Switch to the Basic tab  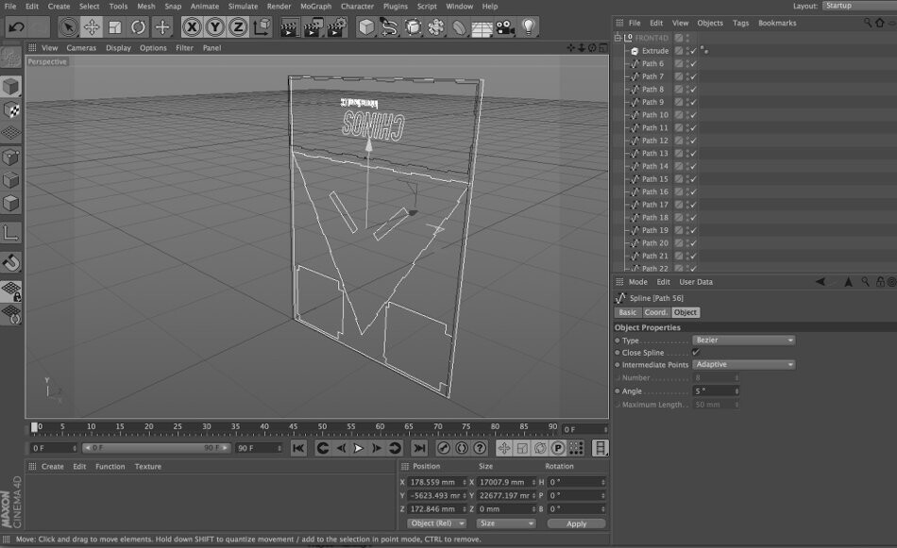(x=628, y=312)
